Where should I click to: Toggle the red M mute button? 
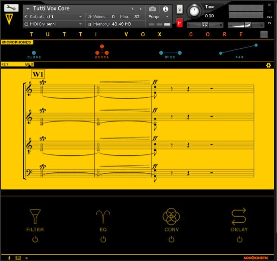pos(180,23)
